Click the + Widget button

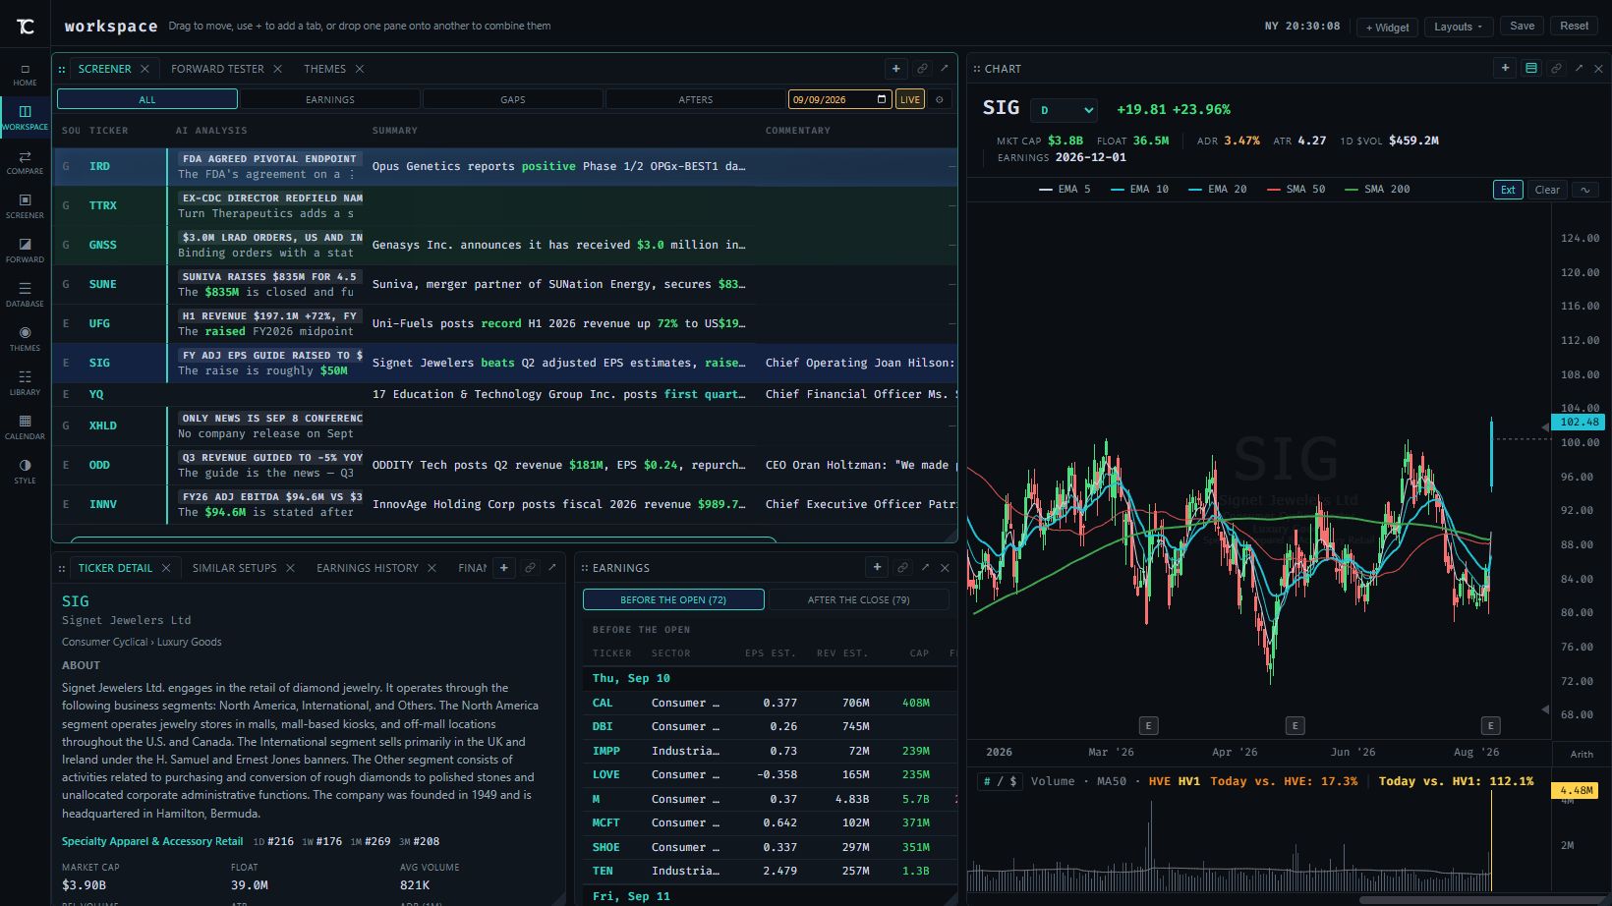(1387, 27)
